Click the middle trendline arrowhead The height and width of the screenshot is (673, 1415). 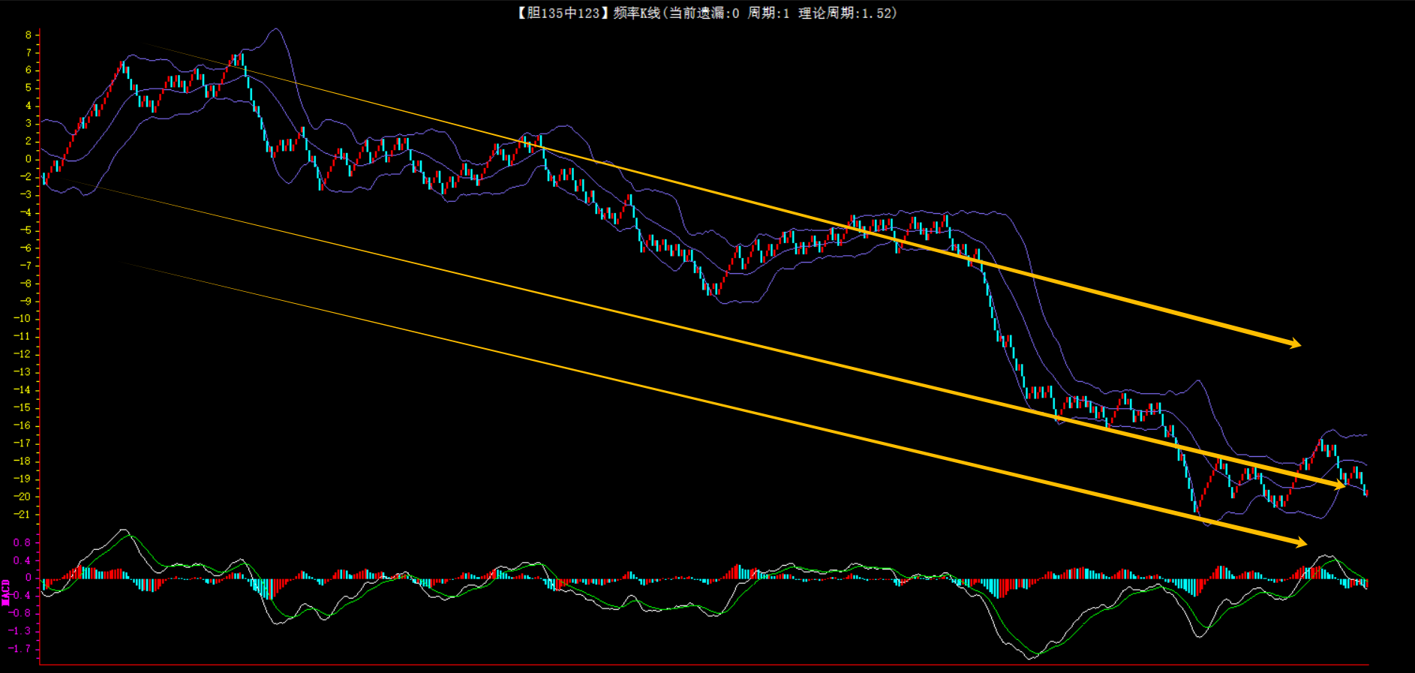1338,485
